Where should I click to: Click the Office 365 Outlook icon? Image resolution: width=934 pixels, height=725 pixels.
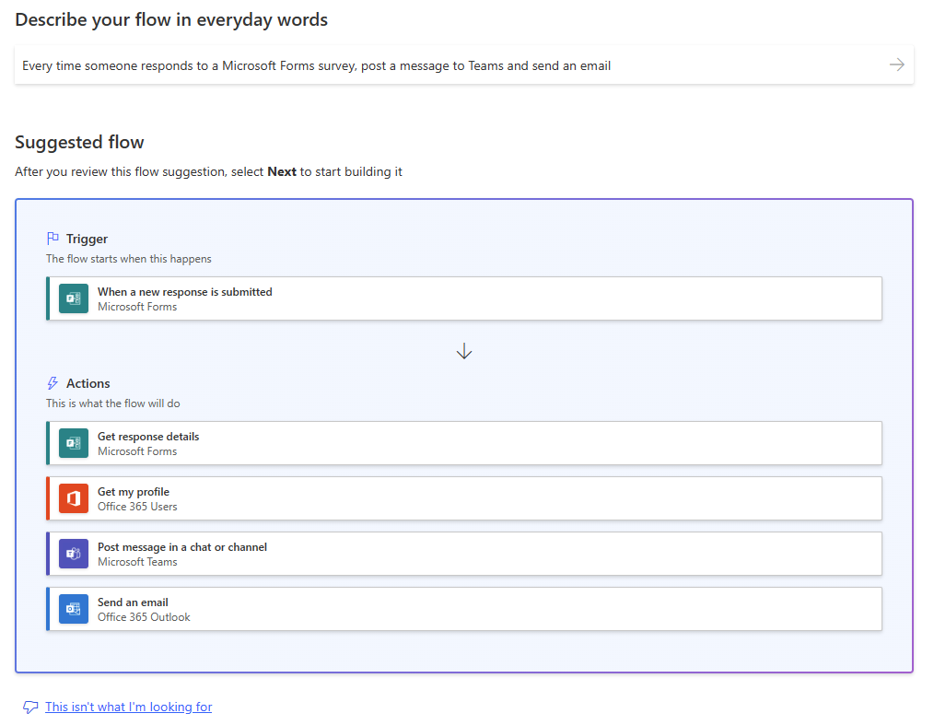(74, 609)
